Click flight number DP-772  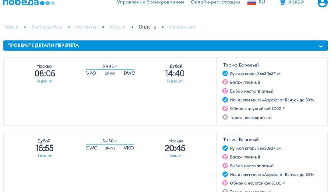[x=110, y=148]
